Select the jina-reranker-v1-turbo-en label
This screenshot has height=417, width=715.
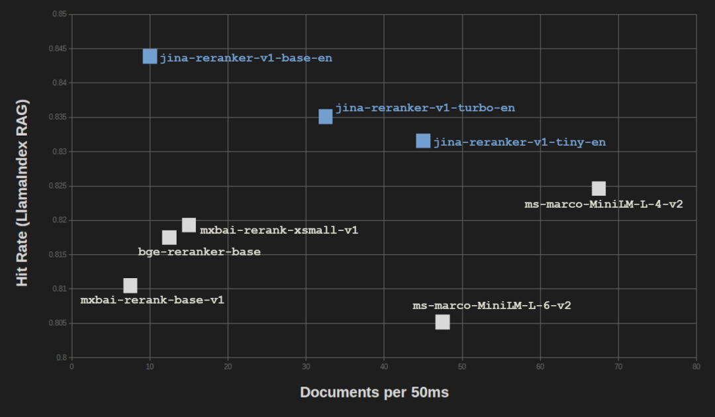pyautogui.click(x=425, y=108)
